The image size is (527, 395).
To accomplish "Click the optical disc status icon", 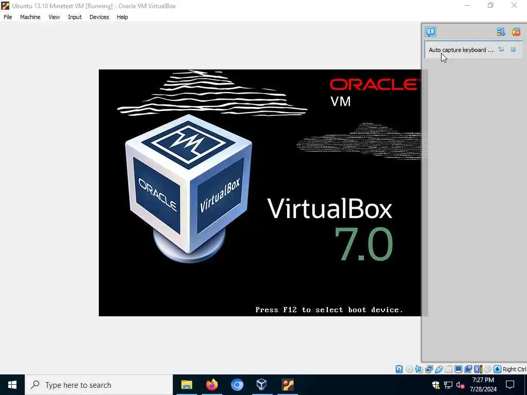I will [409, 369].
